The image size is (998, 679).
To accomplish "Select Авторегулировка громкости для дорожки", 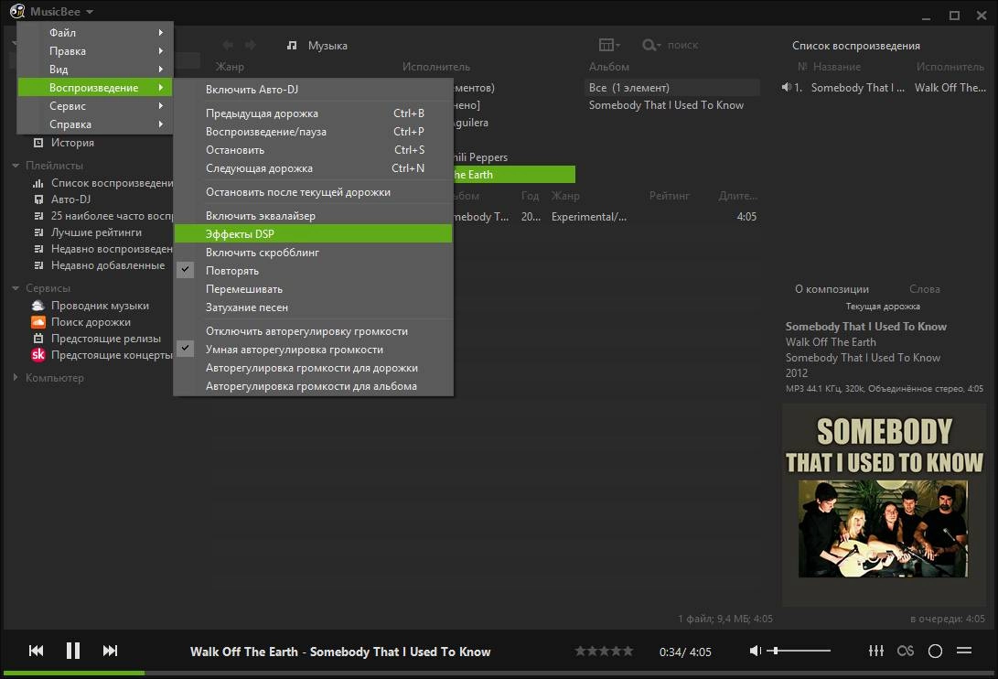I will tap(313, 368).
